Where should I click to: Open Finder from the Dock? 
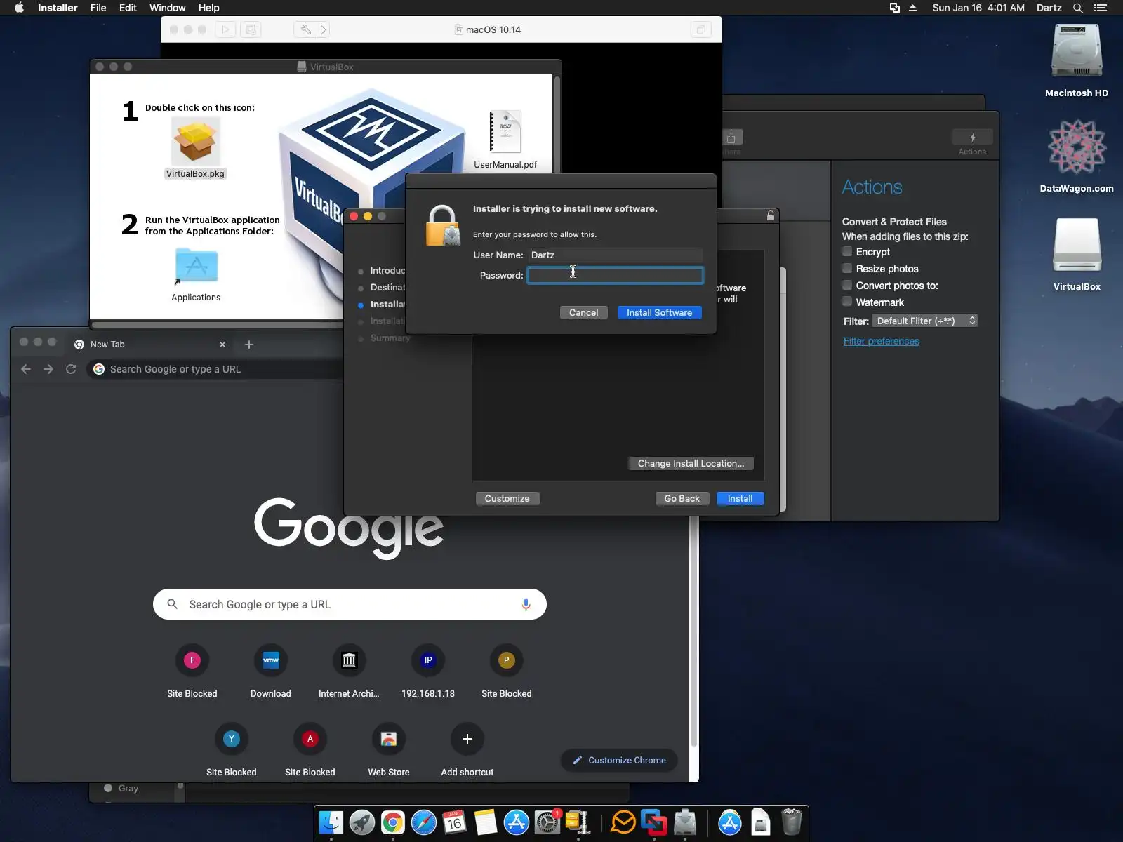pyautogui.click(x=331, y=822)
